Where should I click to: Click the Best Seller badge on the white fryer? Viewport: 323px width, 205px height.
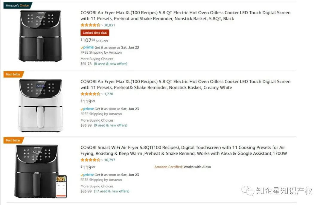point(13,74)
